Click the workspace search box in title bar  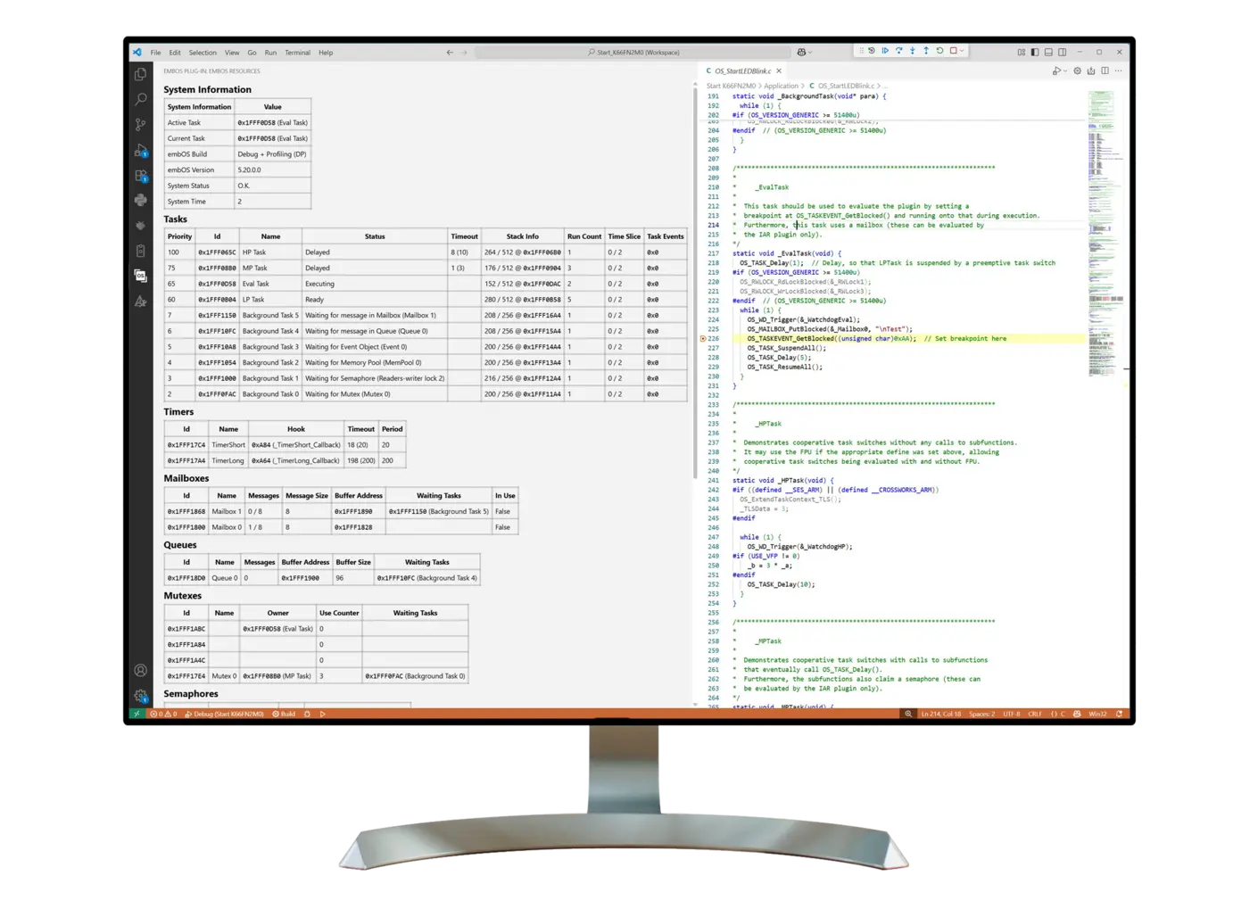click(633, 53)
